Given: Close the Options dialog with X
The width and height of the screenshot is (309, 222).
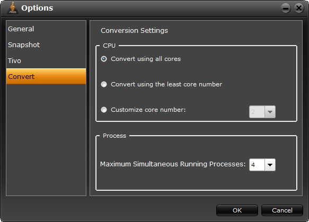Looking at the screenshot, I should pyautogui.click(x=299, y=8).
